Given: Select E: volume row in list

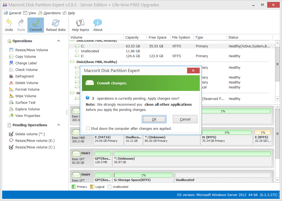Looking at the screenshot, I should click(172, 56).
